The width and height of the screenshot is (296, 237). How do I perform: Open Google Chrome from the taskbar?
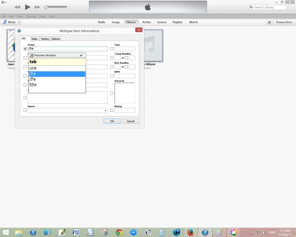[x=119, y=232]
